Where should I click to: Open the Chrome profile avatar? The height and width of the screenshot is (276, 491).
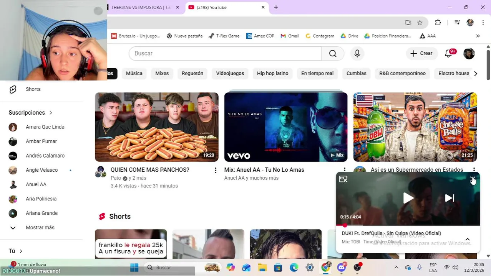[470, 23]
